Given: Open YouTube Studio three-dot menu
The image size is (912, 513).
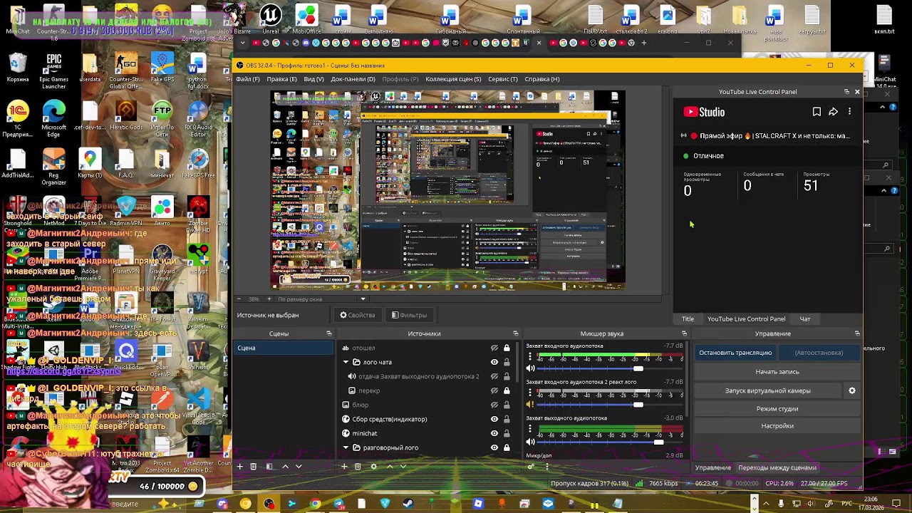Looking at the screenshot, I should point(849,112).
